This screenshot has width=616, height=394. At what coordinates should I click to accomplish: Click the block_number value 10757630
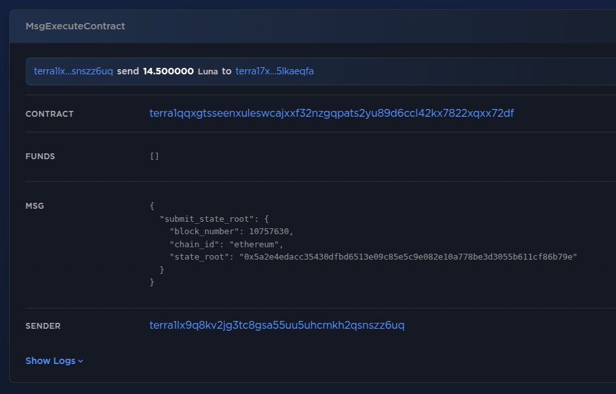[x=269, y=232]
